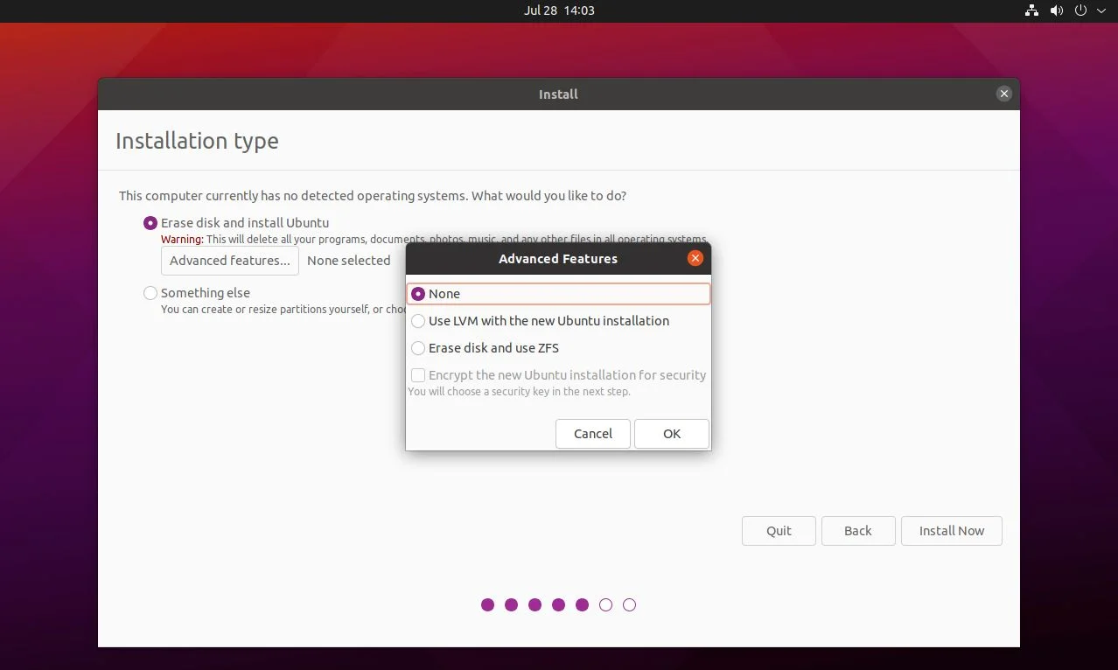This screenshot has width=1118, height=670.
Task: Click the Install window title bar
Action: [558, 94]
